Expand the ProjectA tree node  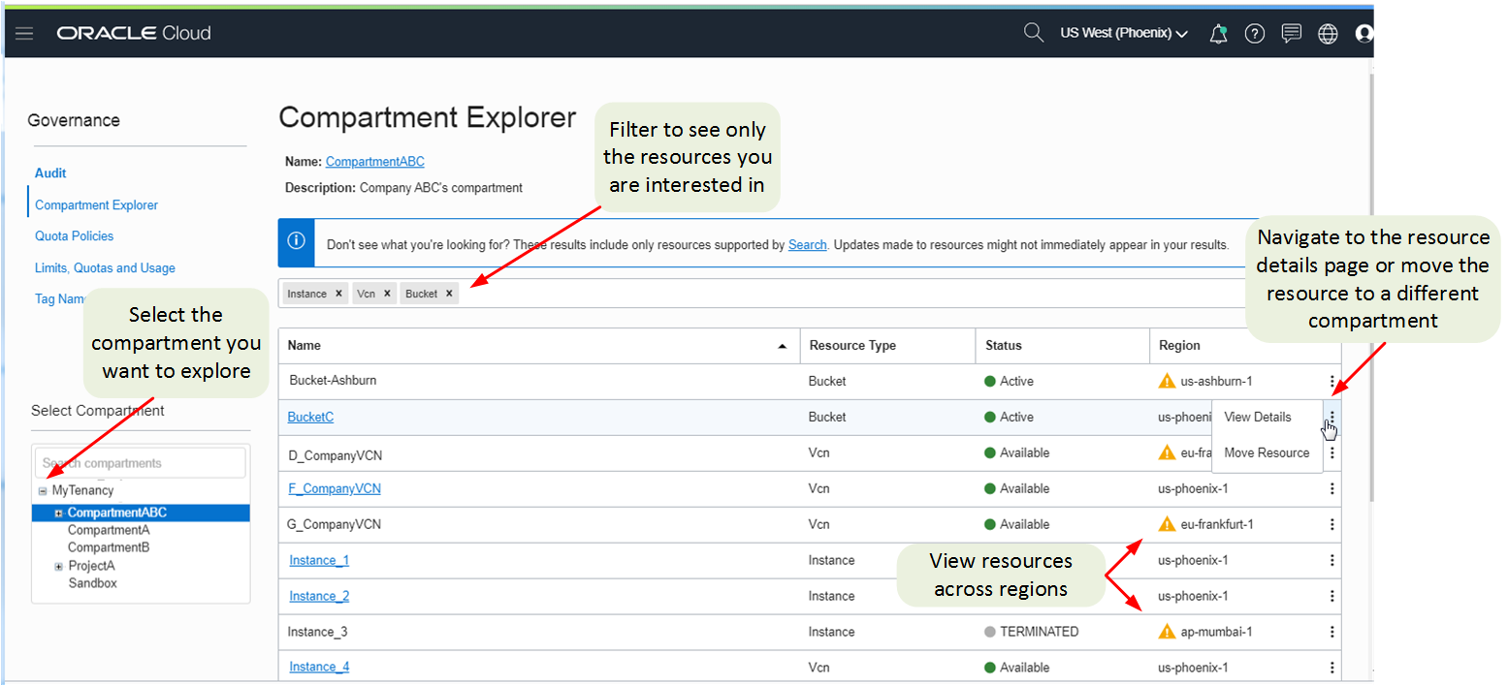click(59, 567)
